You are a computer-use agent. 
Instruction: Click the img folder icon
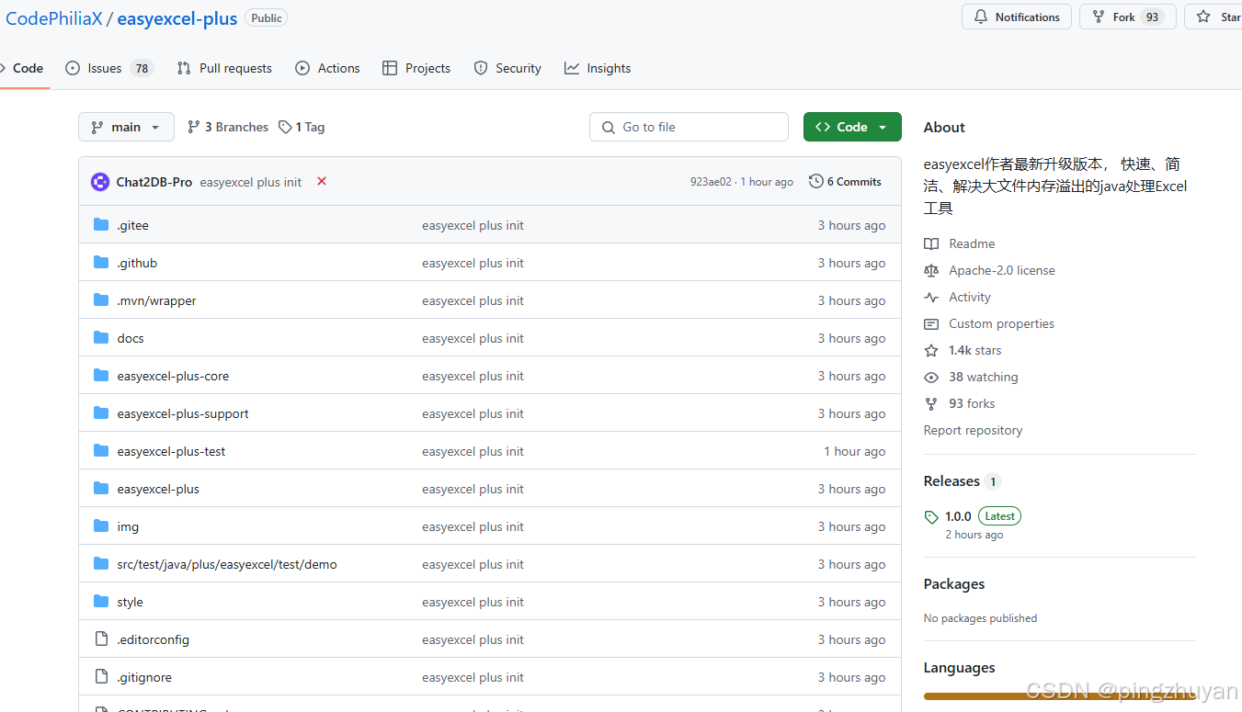tap(101, 526)
